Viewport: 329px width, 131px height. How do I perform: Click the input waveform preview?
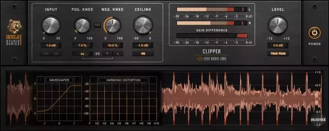[19, 99]
